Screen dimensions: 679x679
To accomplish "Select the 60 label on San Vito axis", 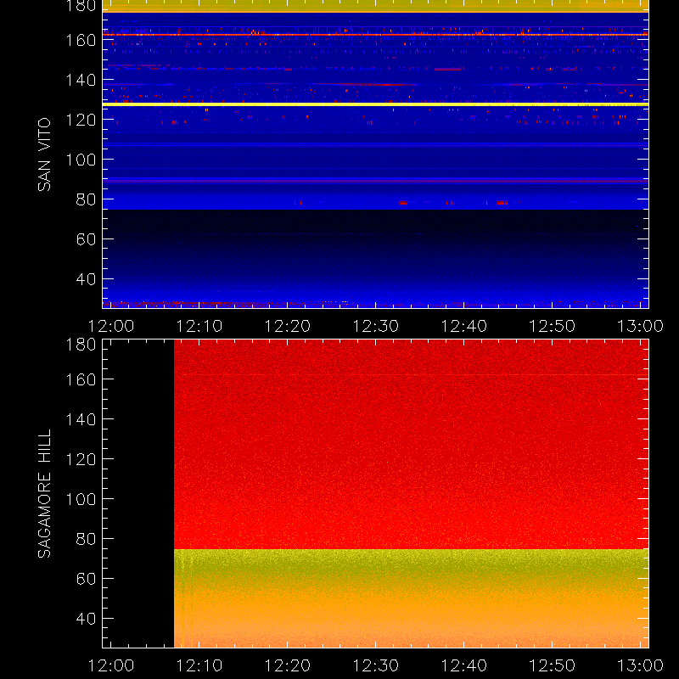I will (86, 239).
